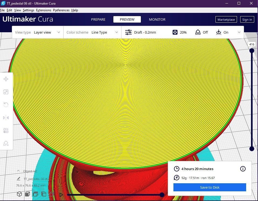258x201 pixels.
Task: Collapse the Object list chevron
Action: click(x=18, y=171)
